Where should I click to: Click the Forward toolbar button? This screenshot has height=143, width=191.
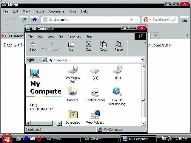(52, 47)
